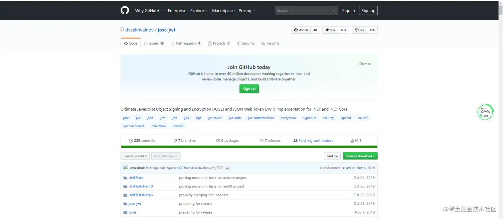This screenshot has height=219, width=503.
Task: Open latest commit 1f49ec3 hash
Action: 349,168
